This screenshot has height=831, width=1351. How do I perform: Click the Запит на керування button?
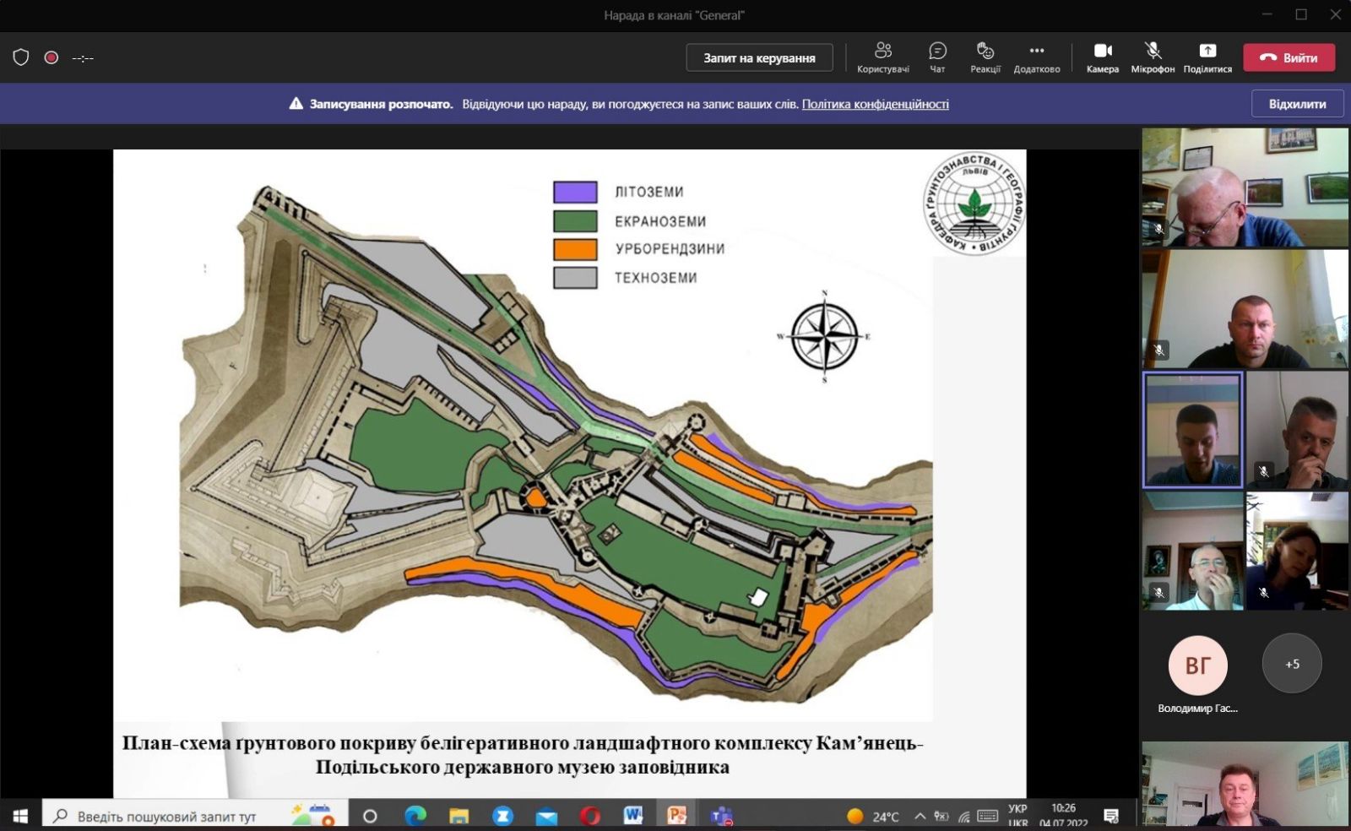(x=759, y=58)
